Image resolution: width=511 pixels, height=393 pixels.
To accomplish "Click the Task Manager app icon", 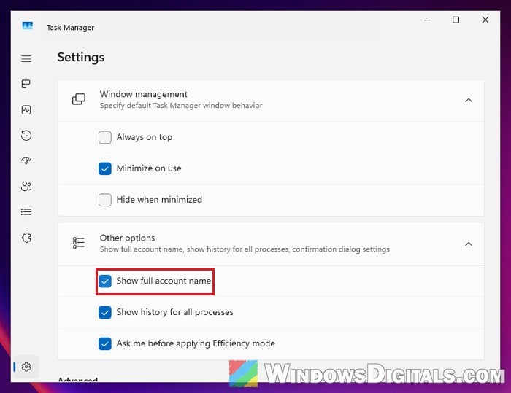I will point(28,26).
